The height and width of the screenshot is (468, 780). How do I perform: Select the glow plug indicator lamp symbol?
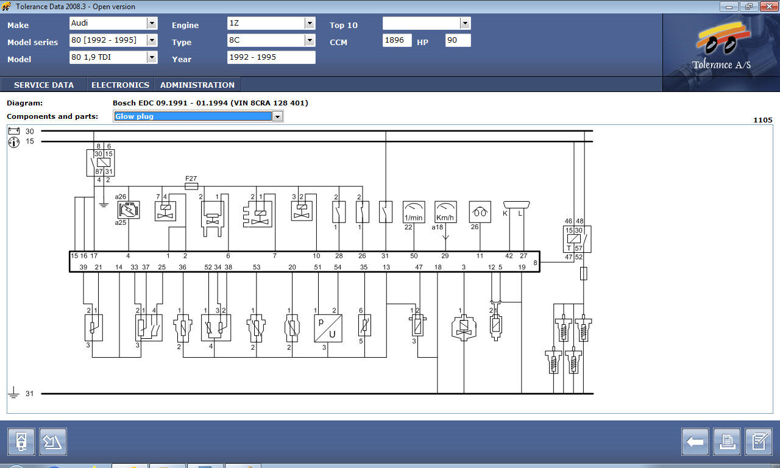pos(480,212)
